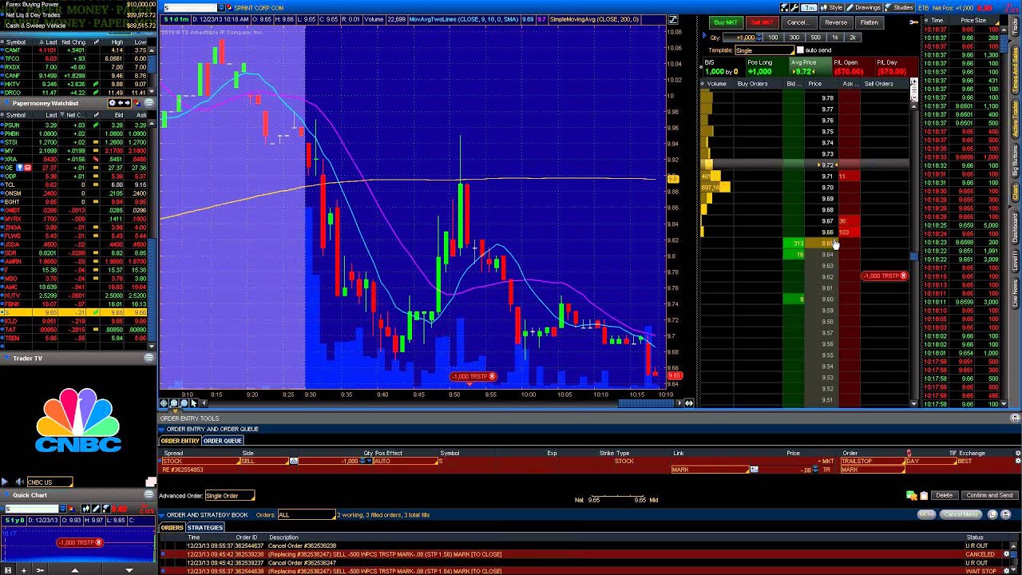This screenshot has width=1022, height=575.
Task: Open order entry row gear icon
Action: click(x=1018, y=462)
